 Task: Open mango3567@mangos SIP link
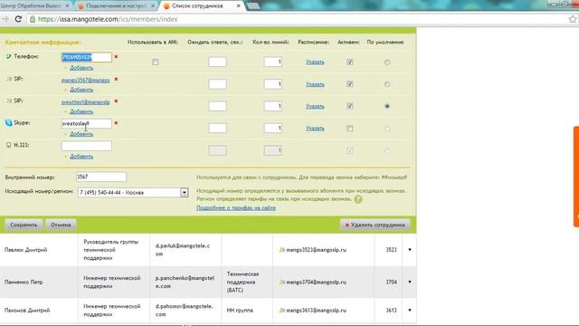click(85, 80)
